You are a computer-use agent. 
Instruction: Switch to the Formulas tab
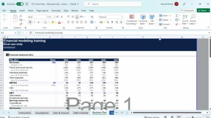(x=56, y=10)
